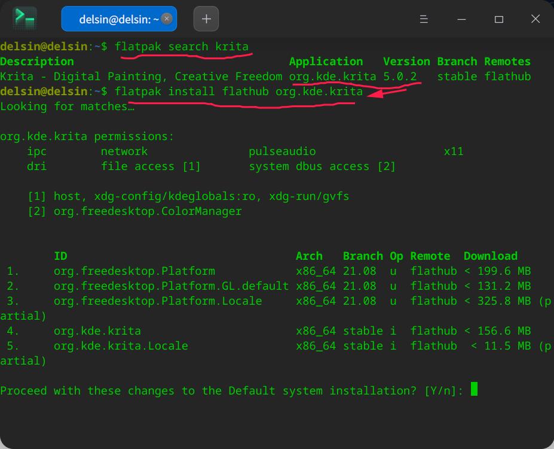
Task: Click row 'org.freedesktop.Platform' ID
Action: coord(134,271)
